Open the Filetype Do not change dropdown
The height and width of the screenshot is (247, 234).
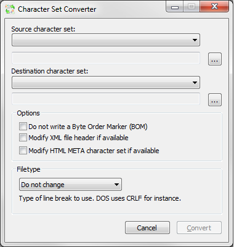pos(70,185)
